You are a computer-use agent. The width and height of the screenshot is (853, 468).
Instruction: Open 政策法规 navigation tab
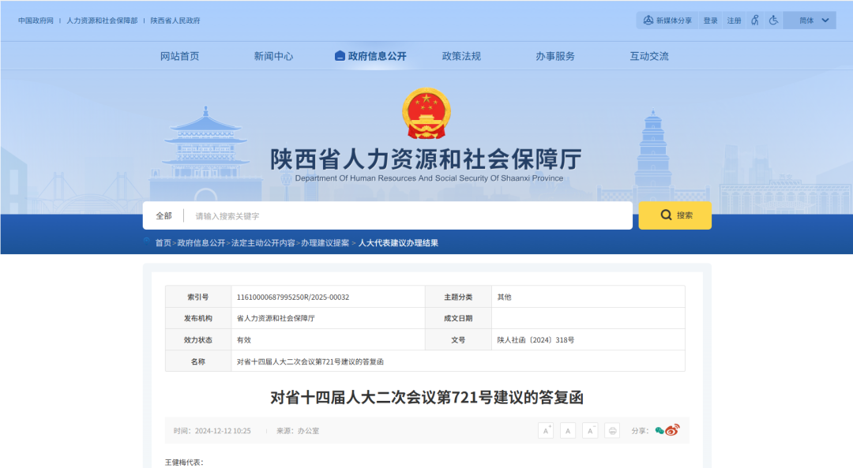click(461, 56)
